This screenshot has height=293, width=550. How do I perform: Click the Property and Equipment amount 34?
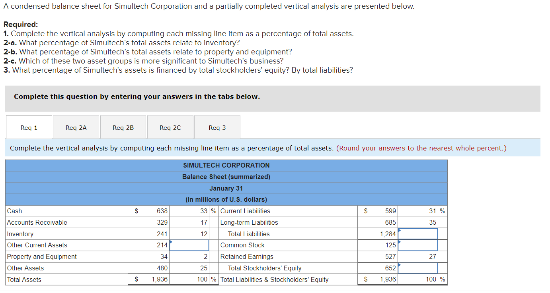coord(164,257)
